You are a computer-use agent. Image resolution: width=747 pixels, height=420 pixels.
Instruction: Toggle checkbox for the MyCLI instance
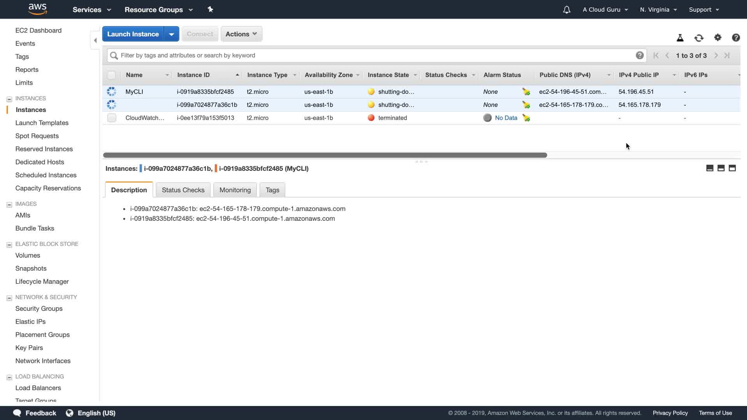(112, 92)
